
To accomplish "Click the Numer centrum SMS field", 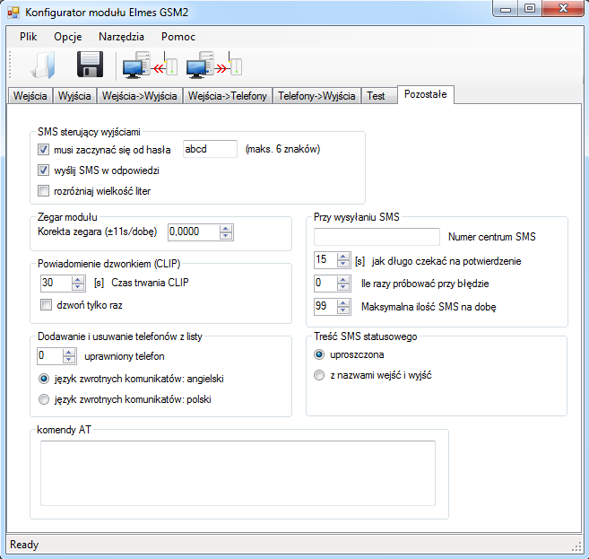I will [x=377, y=237].
